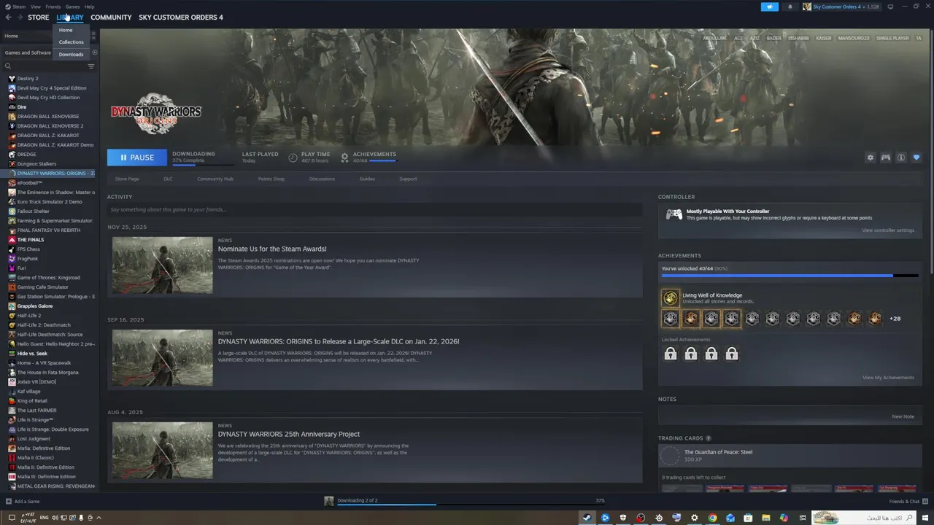Show game info icon
934x525 pixels.
click(901, 157)
